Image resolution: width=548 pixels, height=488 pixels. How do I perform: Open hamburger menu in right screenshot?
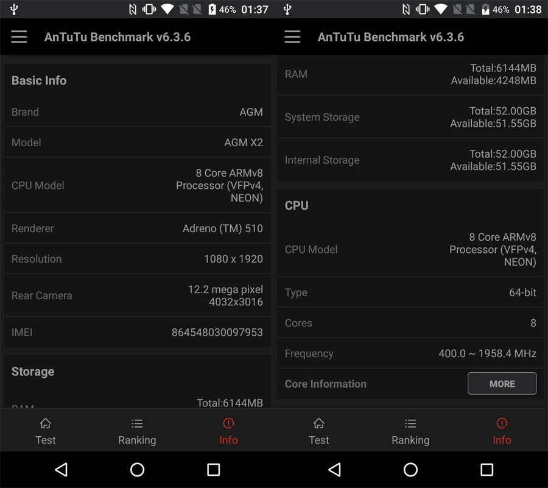(x=292, y=37)
